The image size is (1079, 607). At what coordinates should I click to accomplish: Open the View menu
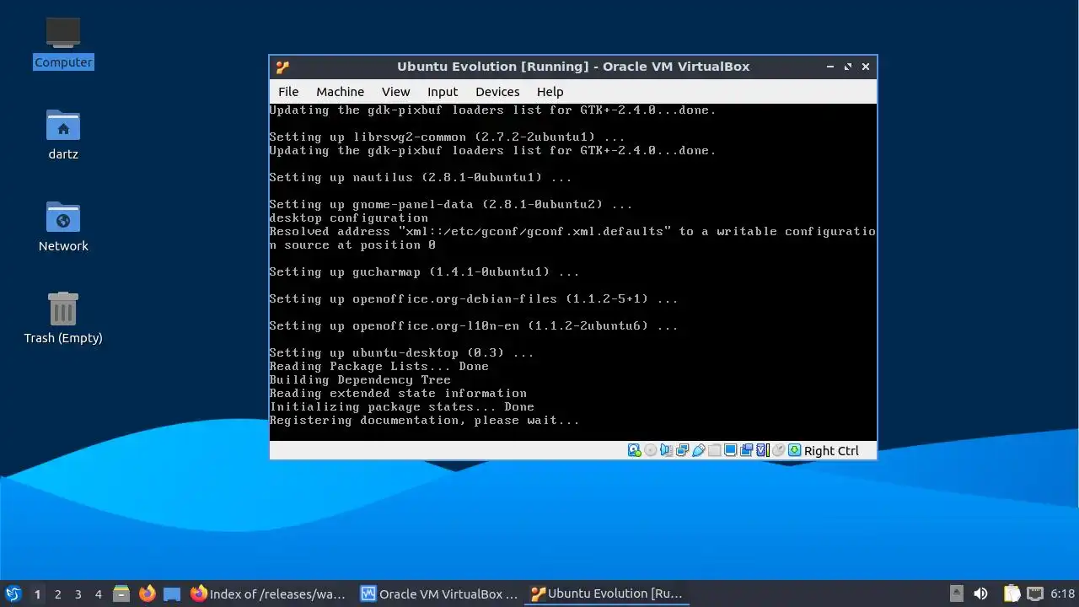pos(395,92)
